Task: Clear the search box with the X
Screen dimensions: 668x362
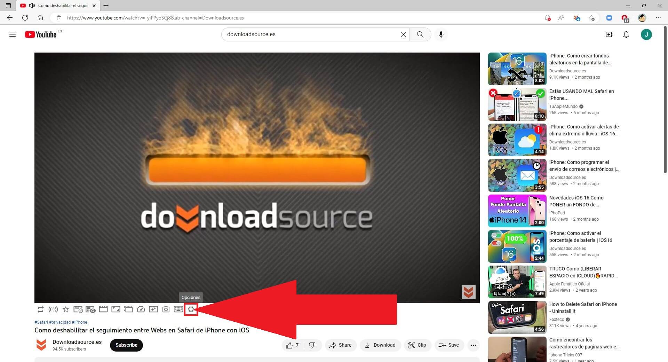Action: (403, 34)
